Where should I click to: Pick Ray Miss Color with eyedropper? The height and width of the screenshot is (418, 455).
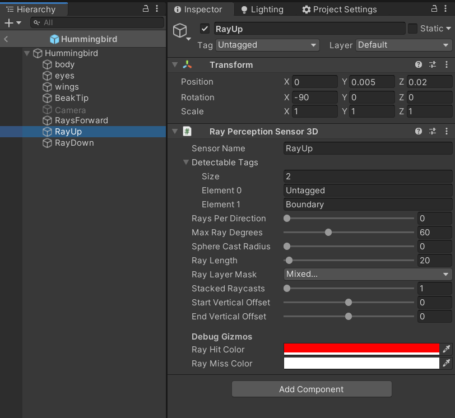[446, 363]
